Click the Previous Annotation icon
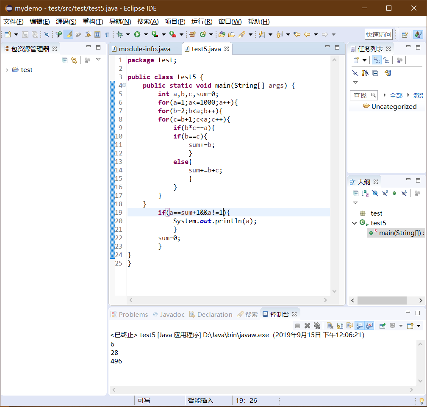Screen dimensions: 427x407 (x=279, y=34)
